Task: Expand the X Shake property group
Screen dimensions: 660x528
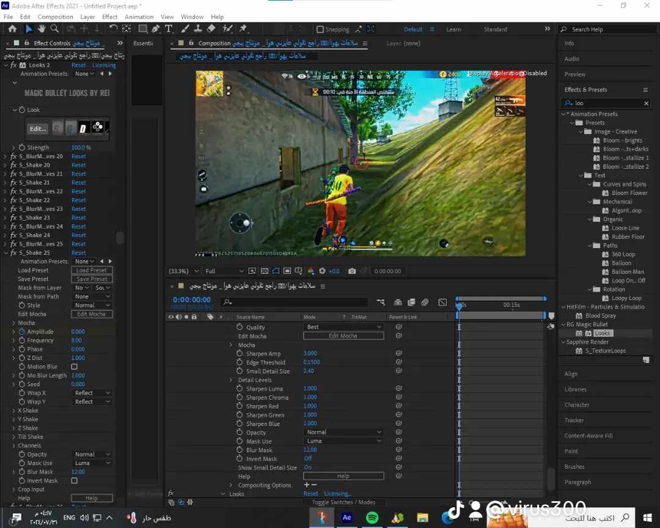Action: (x=13, y=411)
